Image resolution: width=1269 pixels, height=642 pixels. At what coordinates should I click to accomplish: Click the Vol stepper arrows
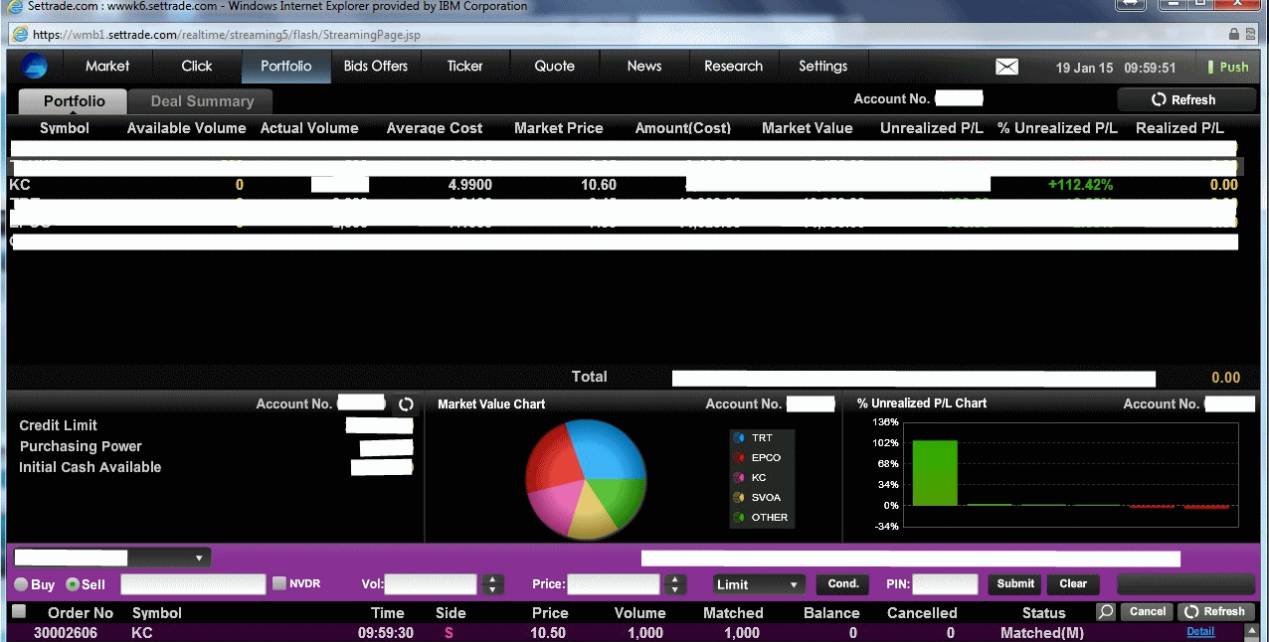coord(492,584)
